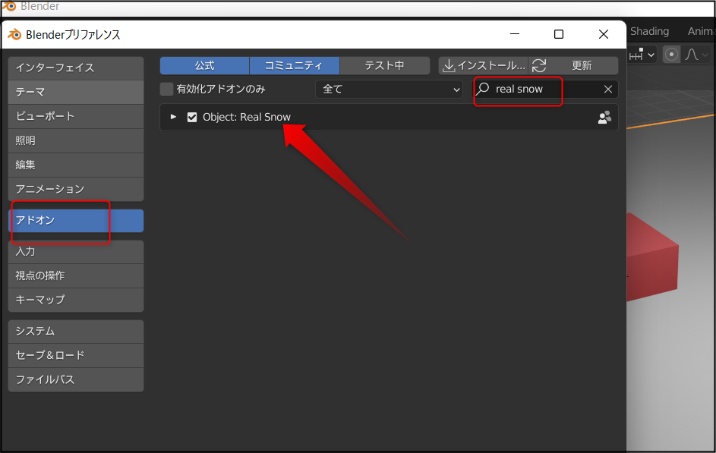Maximize the Blender preferences window
This screenshot has height=453, width=716.
pos(559,34)
